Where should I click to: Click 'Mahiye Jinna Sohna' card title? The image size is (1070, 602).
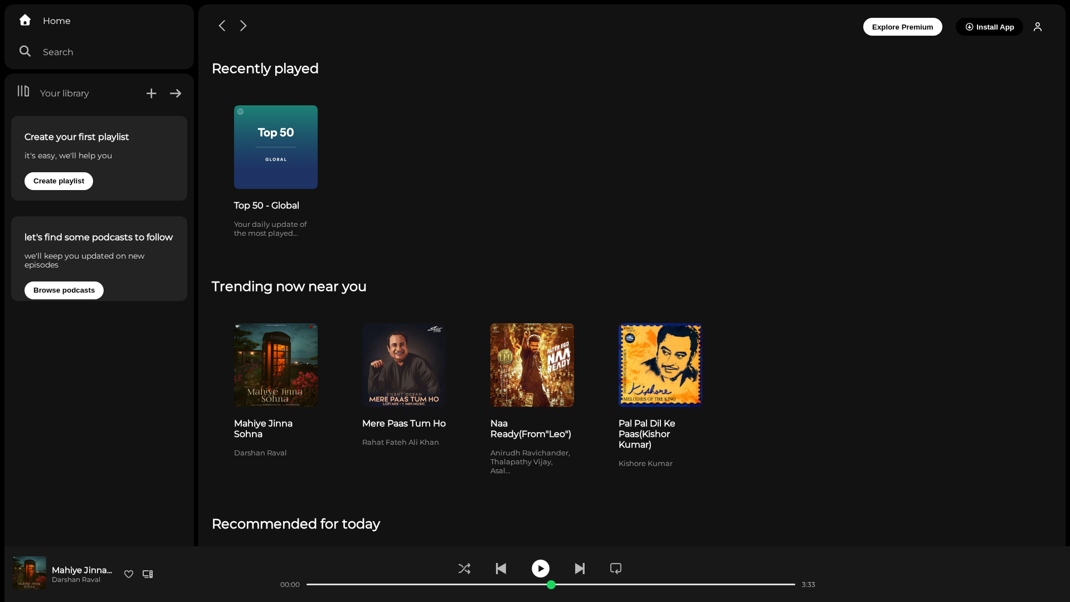[x=263, y=429]
